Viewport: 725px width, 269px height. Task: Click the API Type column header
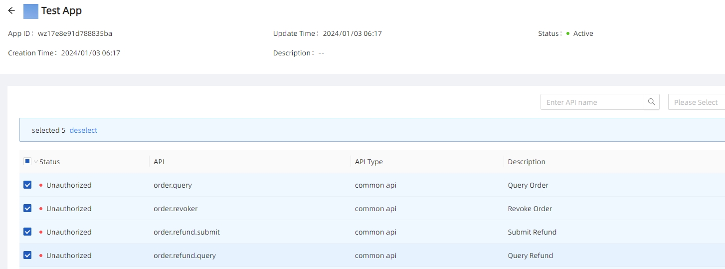[x=369, y=162]
